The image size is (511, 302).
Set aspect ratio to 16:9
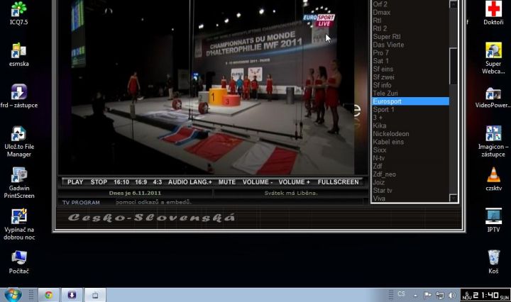[141, 182]
